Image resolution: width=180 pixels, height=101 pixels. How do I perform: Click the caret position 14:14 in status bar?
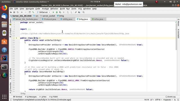point(147,100)
